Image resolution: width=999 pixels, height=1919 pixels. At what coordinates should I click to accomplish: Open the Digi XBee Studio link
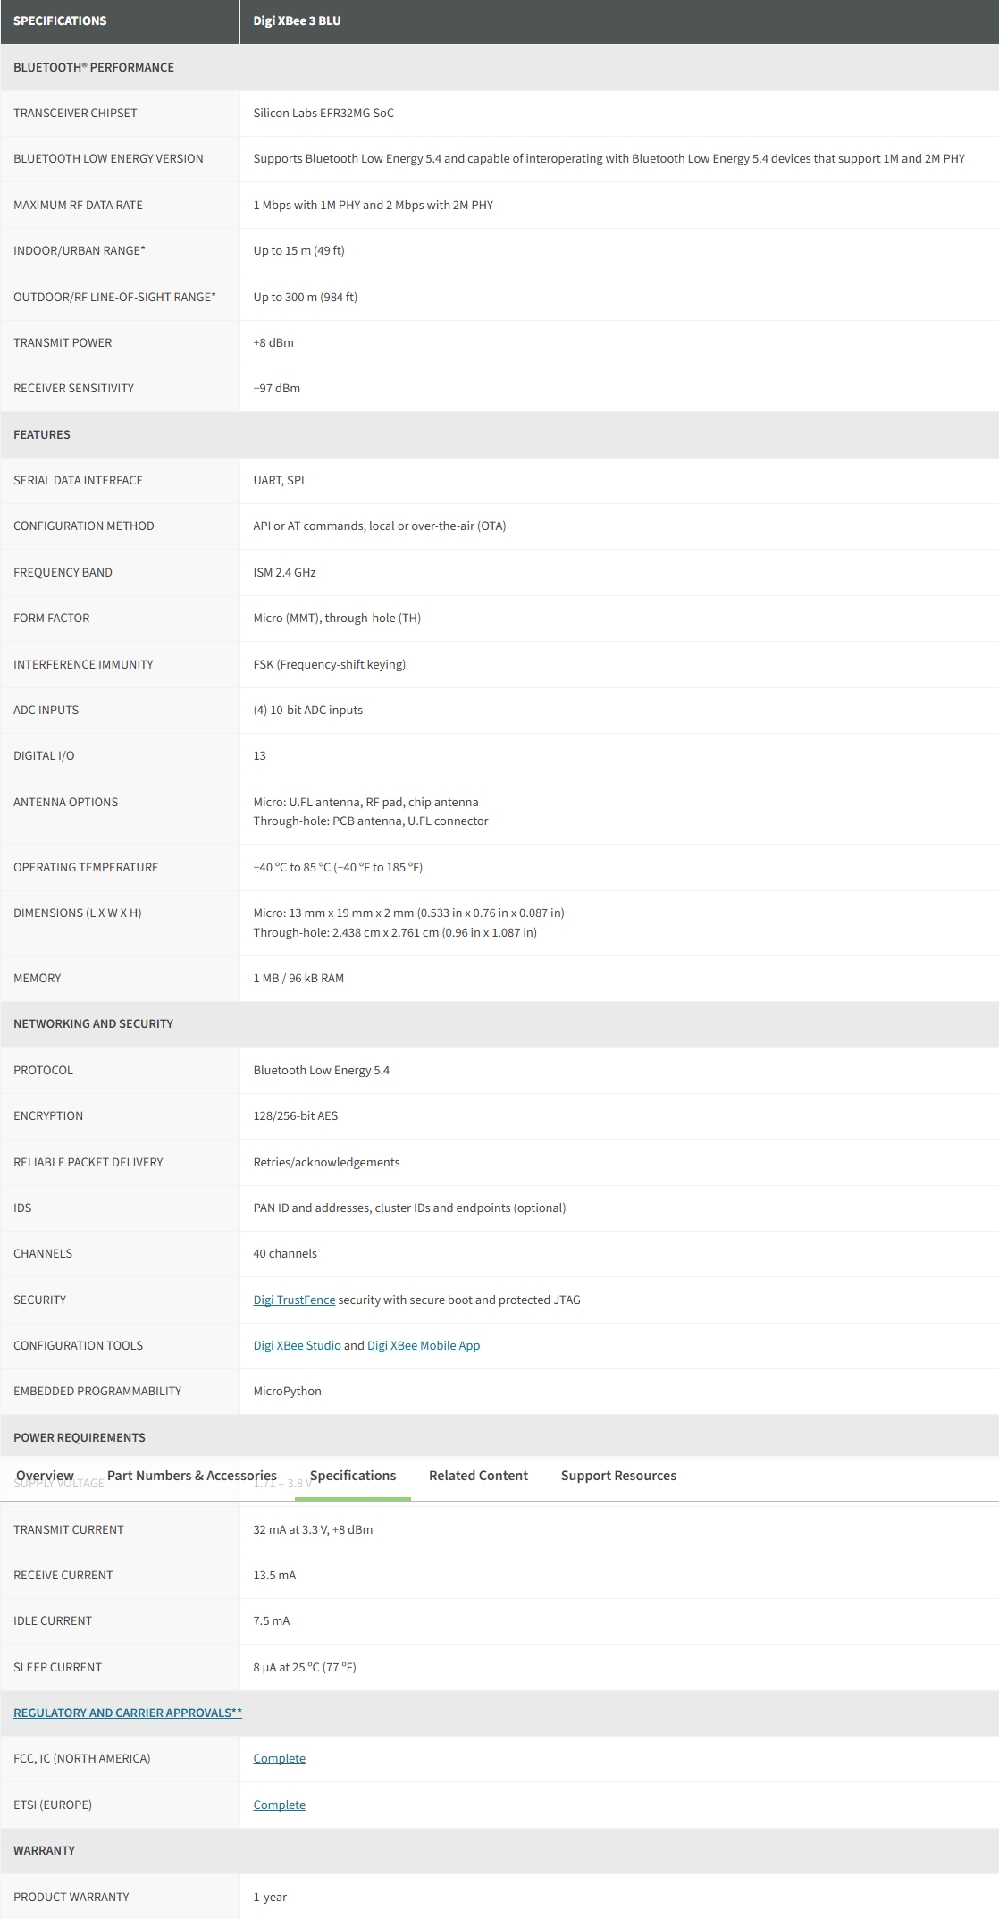click(x=297, y=1345)
